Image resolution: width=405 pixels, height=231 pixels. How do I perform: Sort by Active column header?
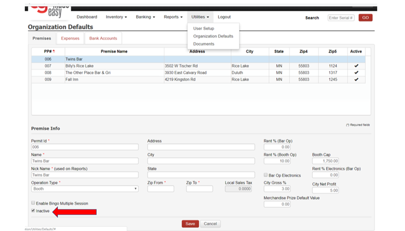(356, 52)
